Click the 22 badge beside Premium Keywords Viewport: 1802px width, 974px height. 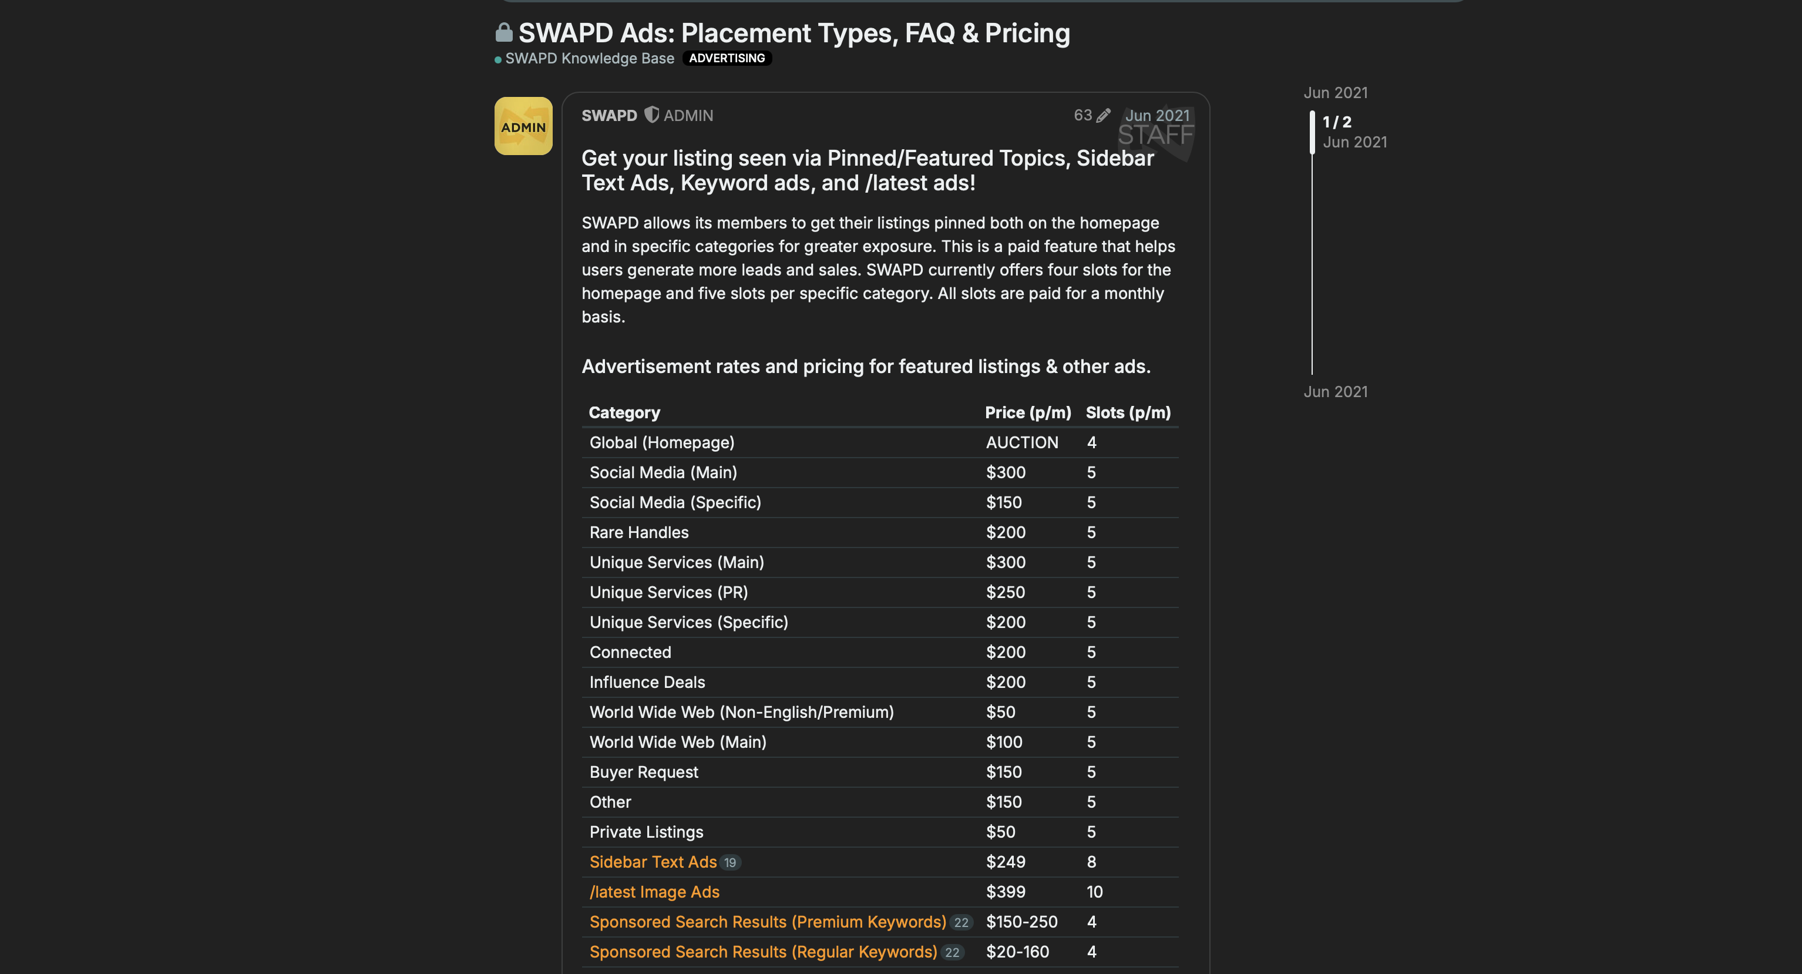point(961,923)
